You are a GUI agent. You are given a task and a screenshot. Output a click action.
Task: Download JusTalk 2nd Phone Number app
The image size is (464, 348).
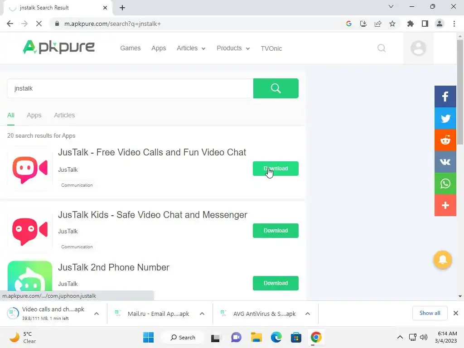point(276,283)
